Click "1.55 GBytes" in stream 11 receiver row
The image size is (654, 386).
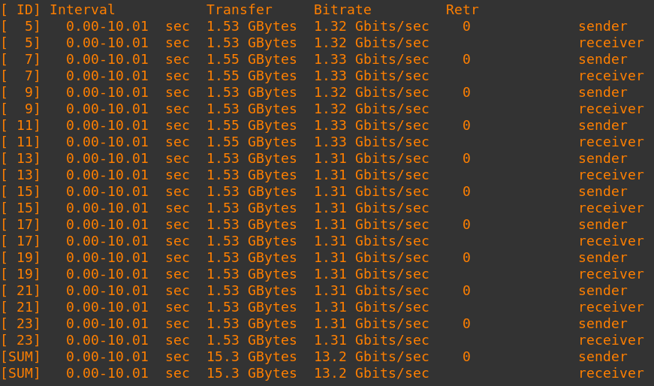tap(252, 142)
